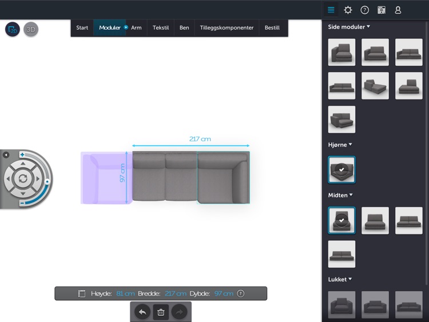The width and height of the screenshot is (429, 322).
Task: Pick last Side moduler angled armchair thumbnail
Action: (341, 120)
